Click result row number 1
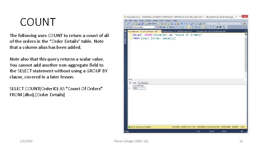 pos(130,89)
